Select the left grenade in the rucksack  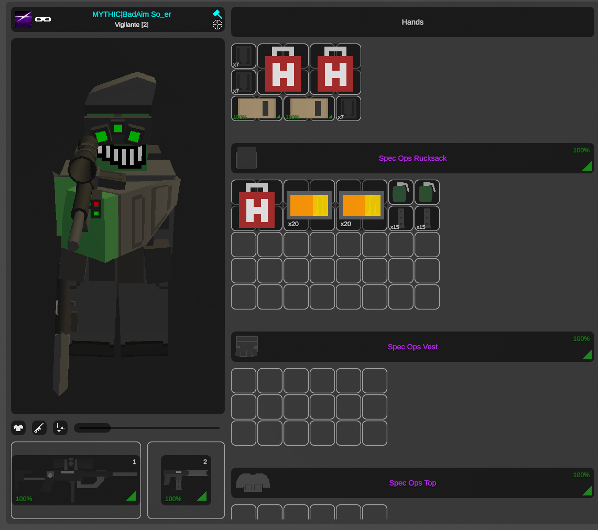401,192
